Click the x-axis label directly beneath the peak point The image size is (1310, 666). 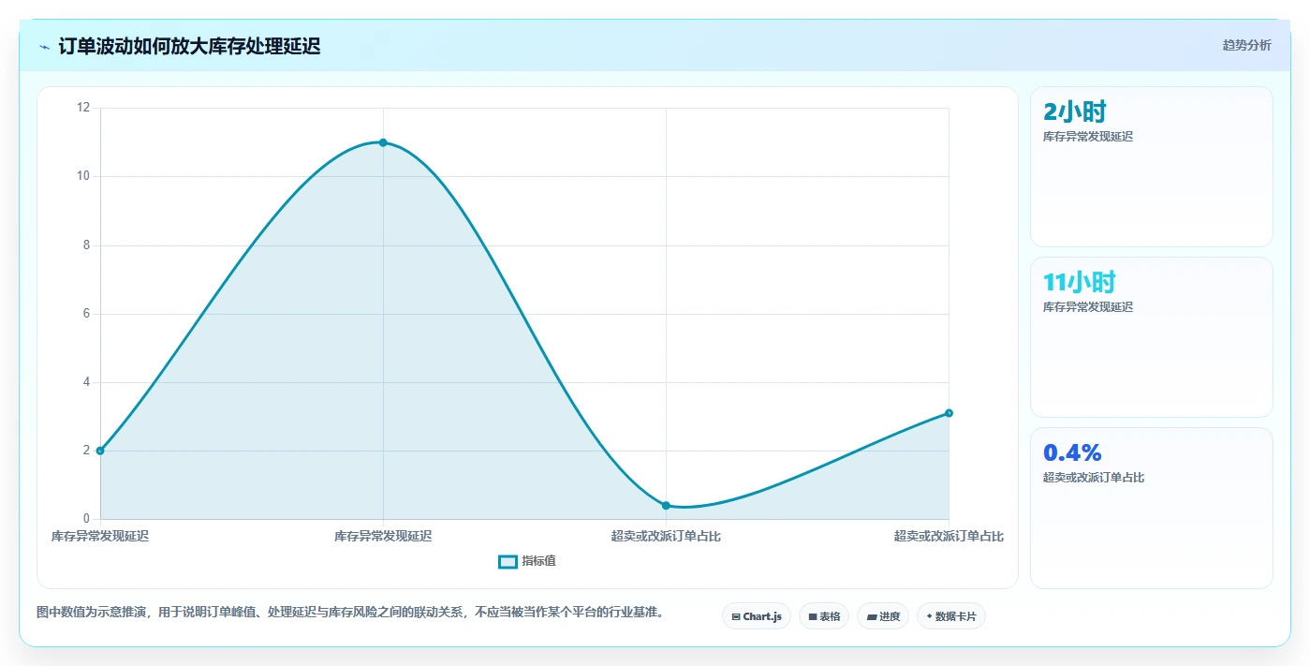point(383,537)
